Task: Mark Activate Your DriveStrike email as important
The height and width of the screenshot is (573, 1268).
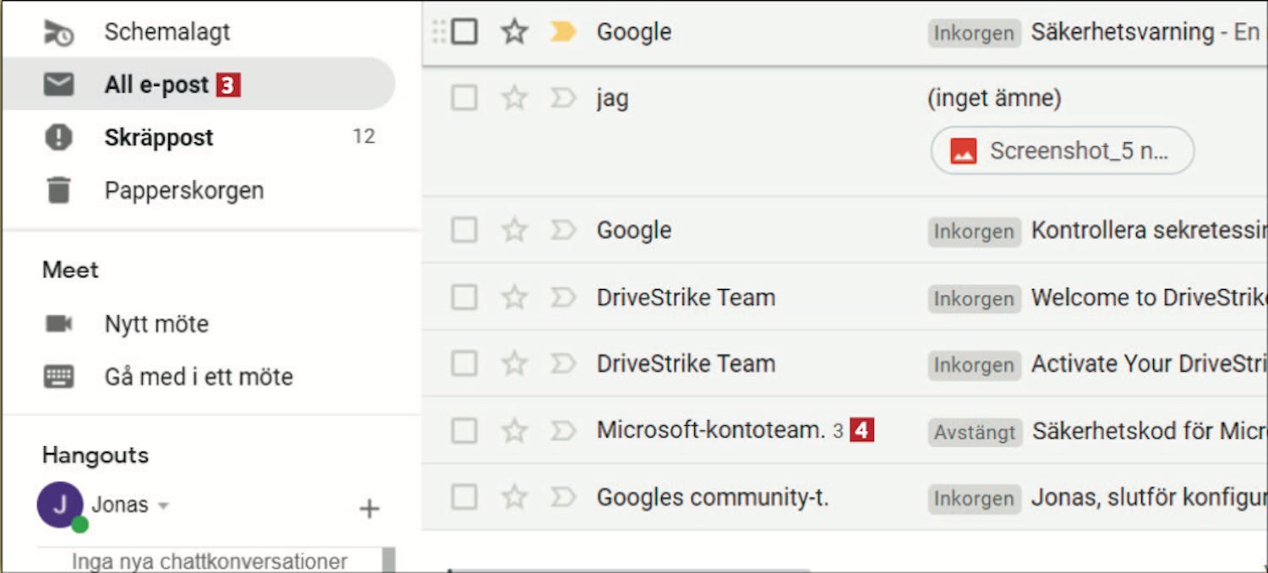Action: click(563, 363)
